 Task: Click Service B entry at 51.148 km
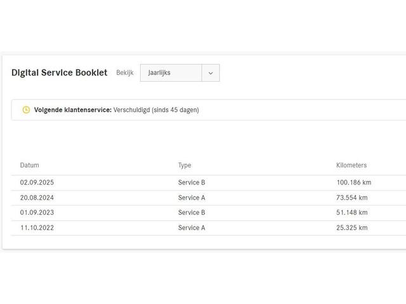pos(192,213)
